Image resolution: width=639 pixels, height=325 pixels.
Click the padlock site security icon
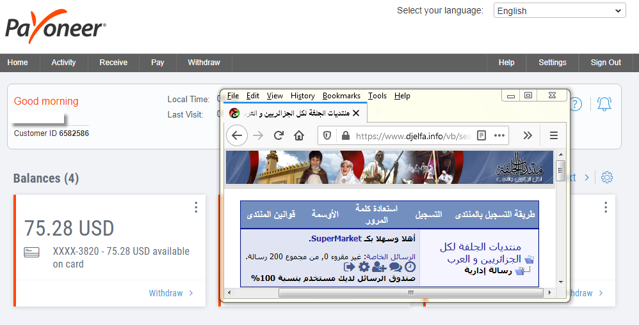click(x=346, y=136)
